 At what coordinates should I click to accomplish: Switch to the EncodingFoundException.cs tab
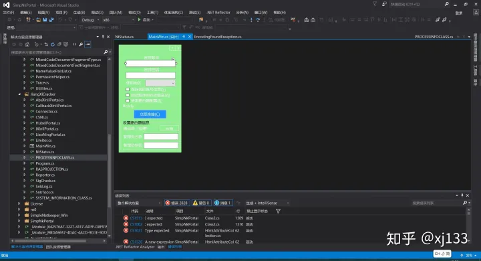click(218, 37)
